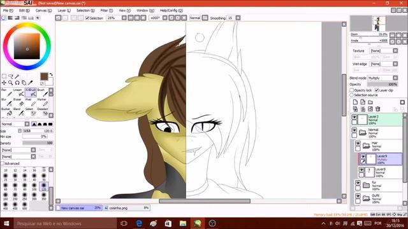The height and width of the screenshot is (229, 408).
Task: Click the zoom-in button in the navigator
Action: [x=398, y=35]
